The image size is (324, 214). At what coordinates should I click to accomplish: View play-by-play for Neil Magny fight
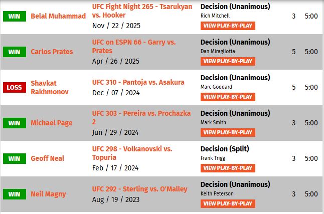pos(228,203)
